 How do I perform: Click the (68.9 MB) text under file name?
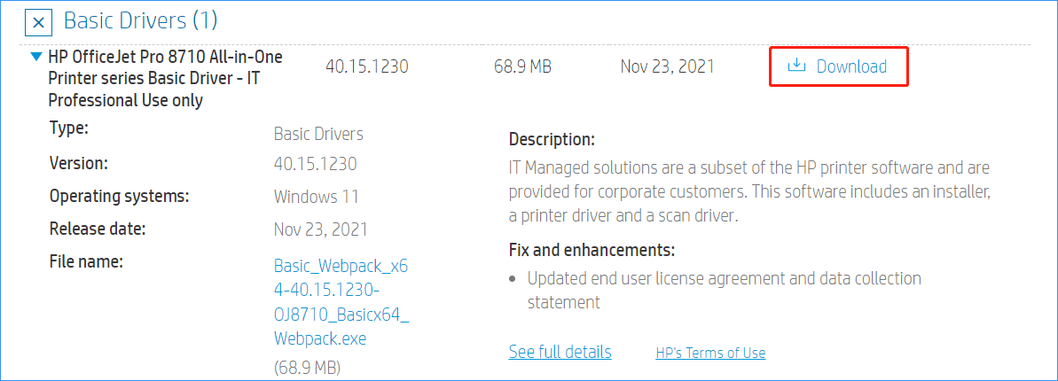pos(307,367)
